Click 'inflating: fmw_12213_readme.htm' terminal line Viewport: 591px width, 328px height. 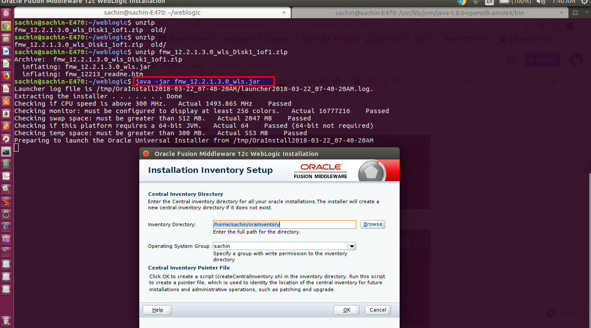click(82, 74)
